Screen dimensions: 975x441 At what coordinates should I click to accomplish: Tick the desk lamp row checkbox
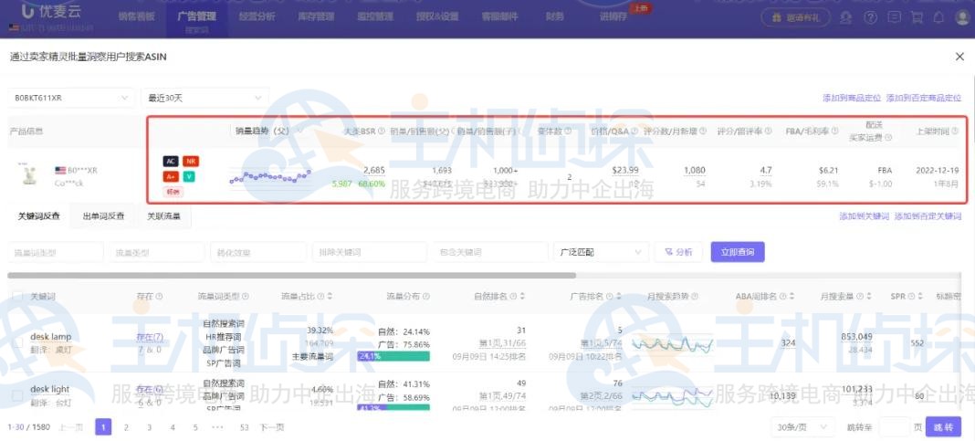17,342
